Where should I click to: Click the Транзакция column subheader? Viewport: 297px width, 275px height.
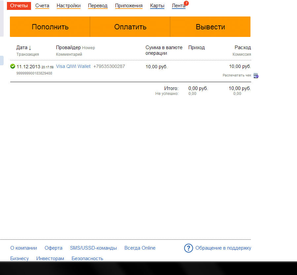[x=28, y=54]
